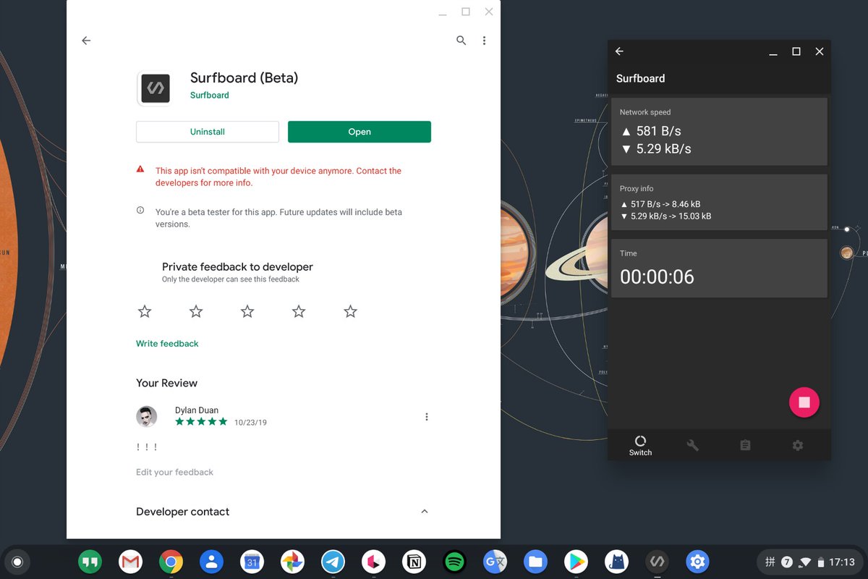Click Edit your feedback
Screen dimensions: 868x579
click(174, 472)
